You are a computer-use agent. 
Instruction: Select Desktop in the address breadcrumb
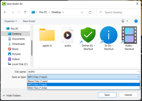(56, 12)
